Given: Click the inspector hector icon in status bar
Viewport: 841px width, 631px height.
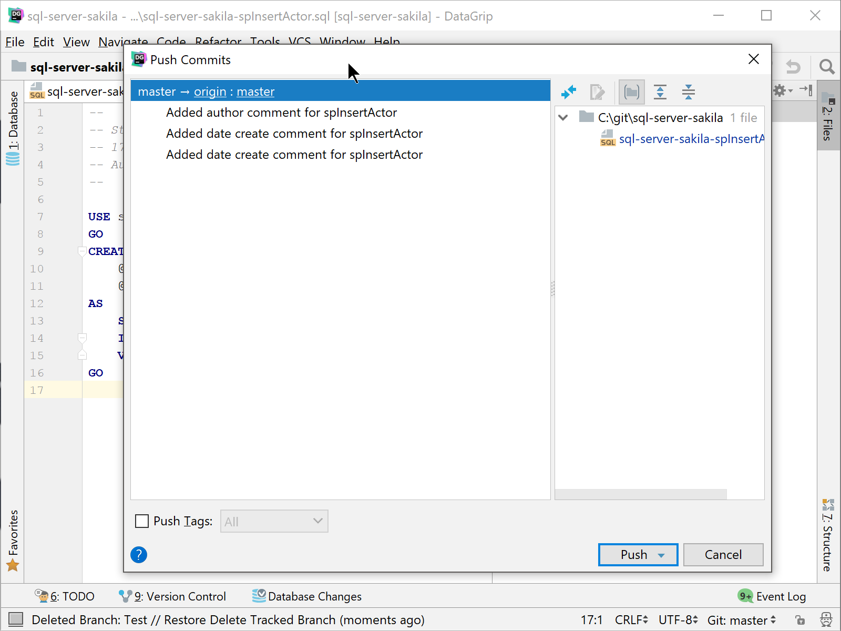Looking at the screenshot, I should (826, 620).
